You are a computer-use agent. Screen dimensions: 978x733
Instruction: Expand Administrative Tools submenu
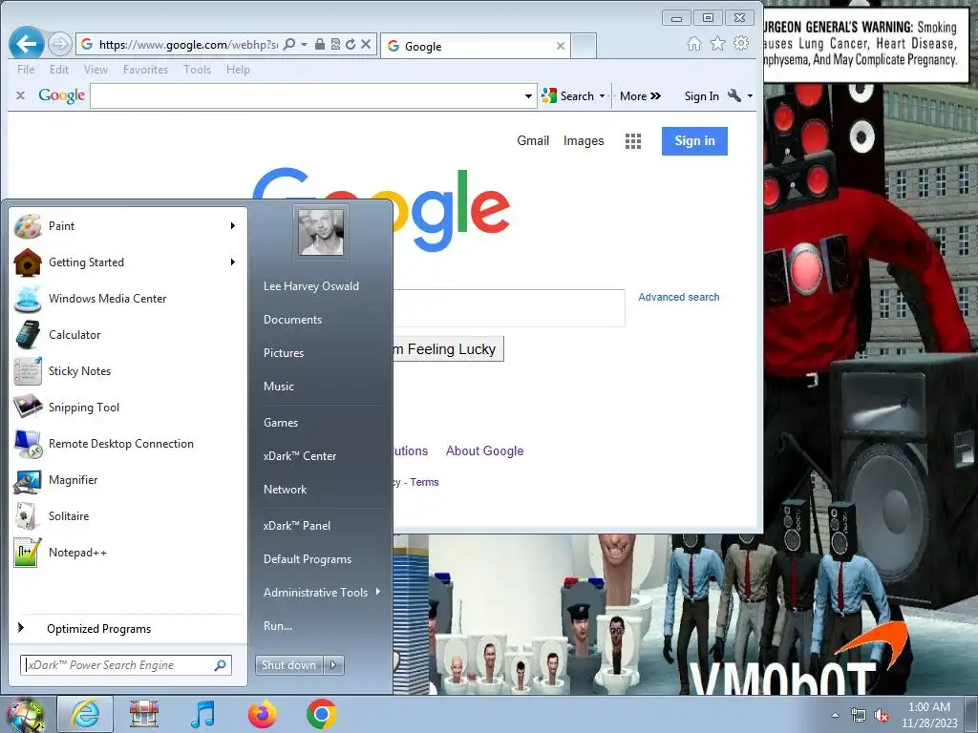(378, 592)
